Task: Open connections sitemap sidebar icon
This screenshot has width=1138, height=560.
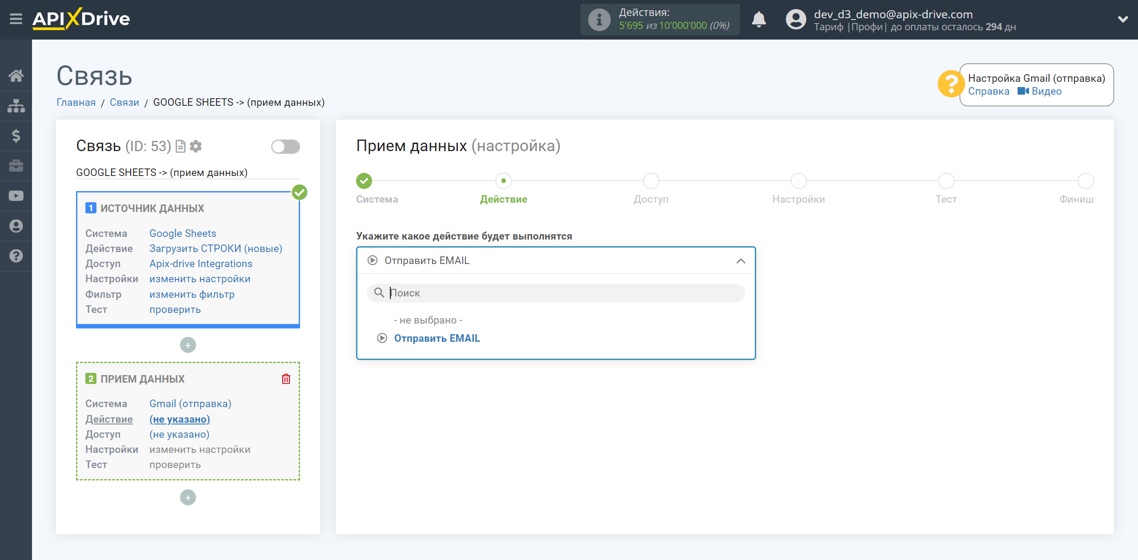Action: pos(16,106)
